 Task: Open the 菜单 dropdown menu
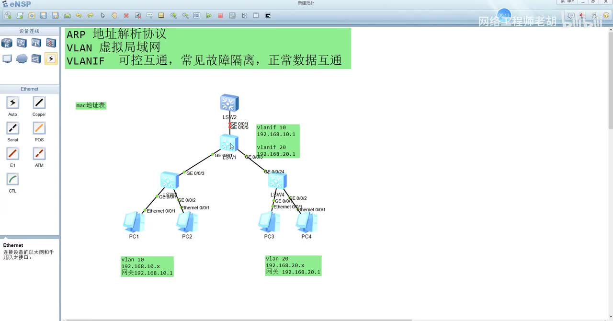point(567,2)
